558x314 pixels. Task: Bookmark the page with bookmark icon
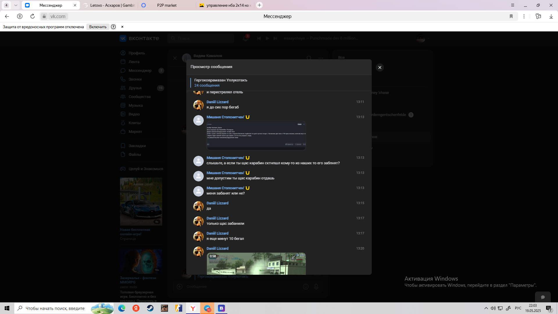pyautogui.click(x=511, y=16)
